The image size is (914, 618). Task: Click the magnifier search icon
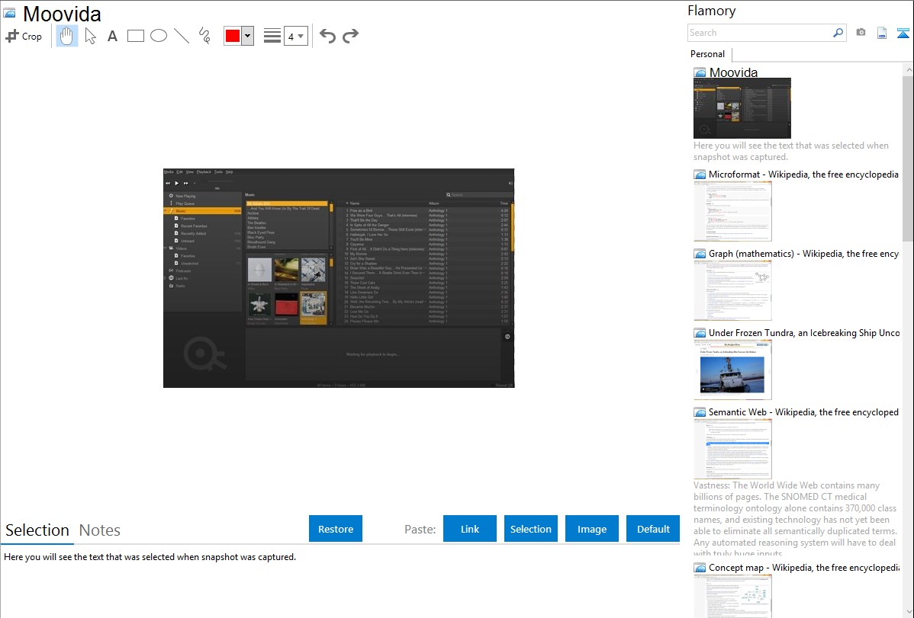(x=838, y=33)
